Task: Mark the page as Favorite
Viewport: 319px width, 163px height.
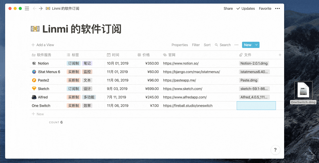Action: 265,8
